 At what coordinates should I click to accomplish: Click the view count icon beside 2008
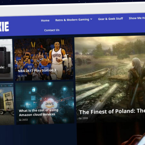tap(80, 118)
